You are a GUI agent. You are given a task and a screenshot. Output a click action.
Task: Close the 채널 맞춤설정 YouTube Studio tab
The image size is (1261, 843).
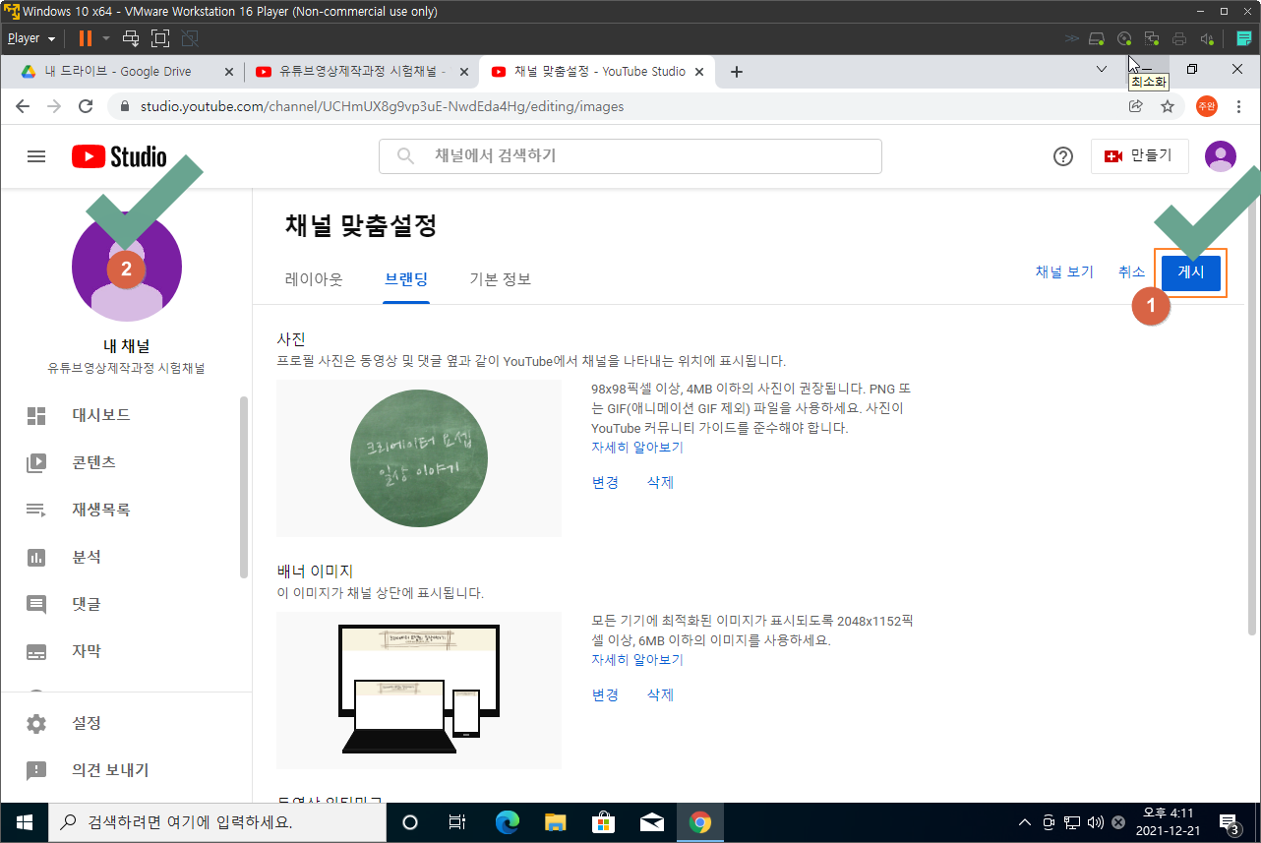(700, 72)
